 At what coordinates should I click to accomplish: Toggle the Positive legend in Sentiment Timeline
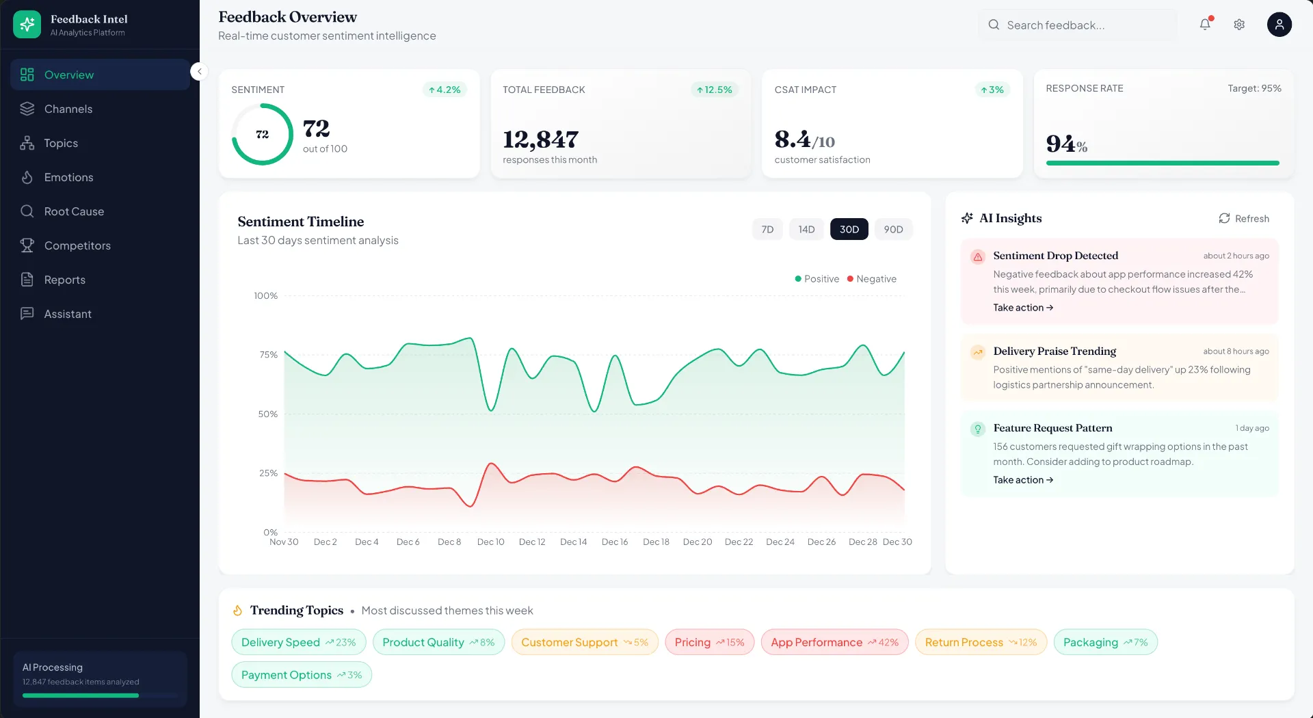817,278
